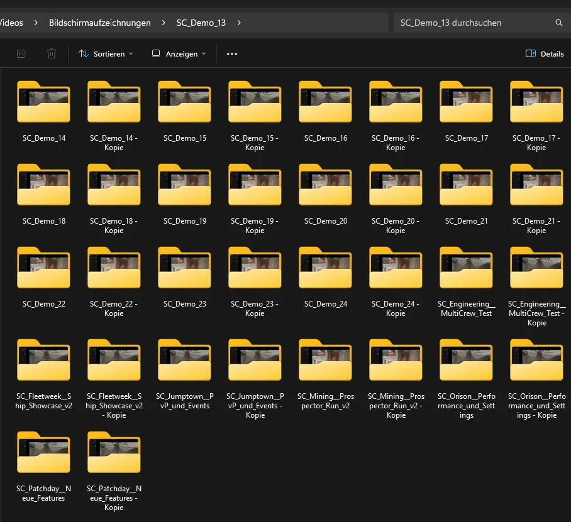Select the SC_Demo_15 folder icon
The height and width of the screenshot is (522, 571).
(x=184, y=102)
